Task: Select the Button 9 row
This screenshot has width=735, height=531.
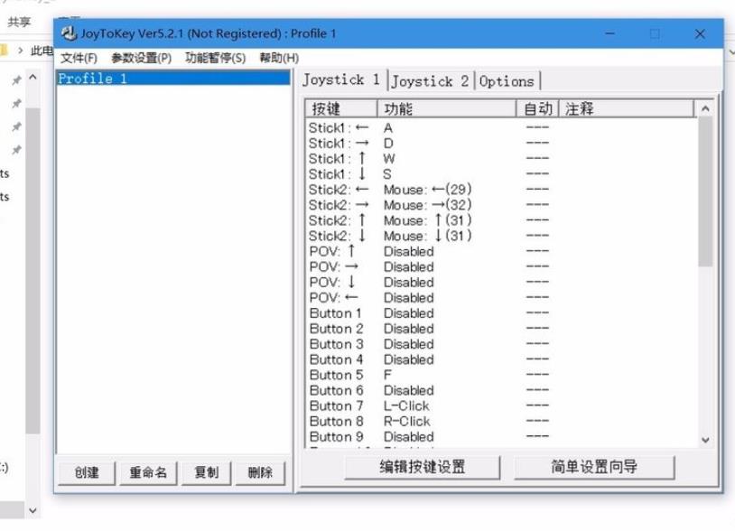Action: tap(500, 437)
